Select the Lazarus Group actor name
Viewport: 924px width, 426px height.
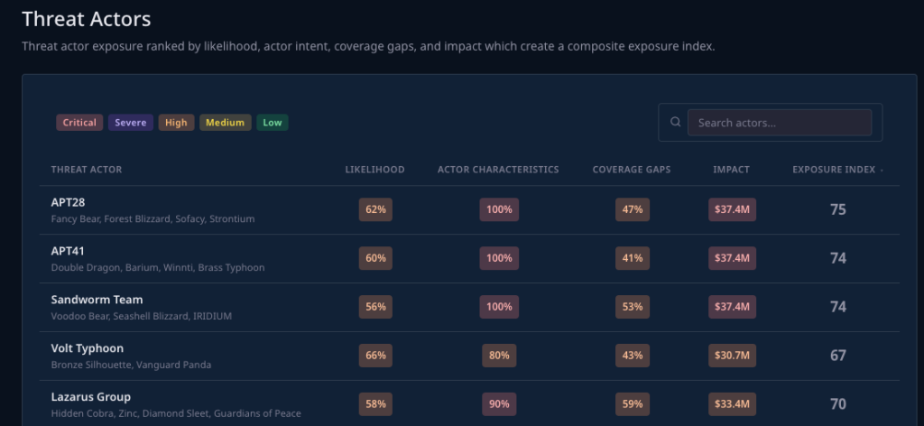pyautogui.click(x=91, y=396)
